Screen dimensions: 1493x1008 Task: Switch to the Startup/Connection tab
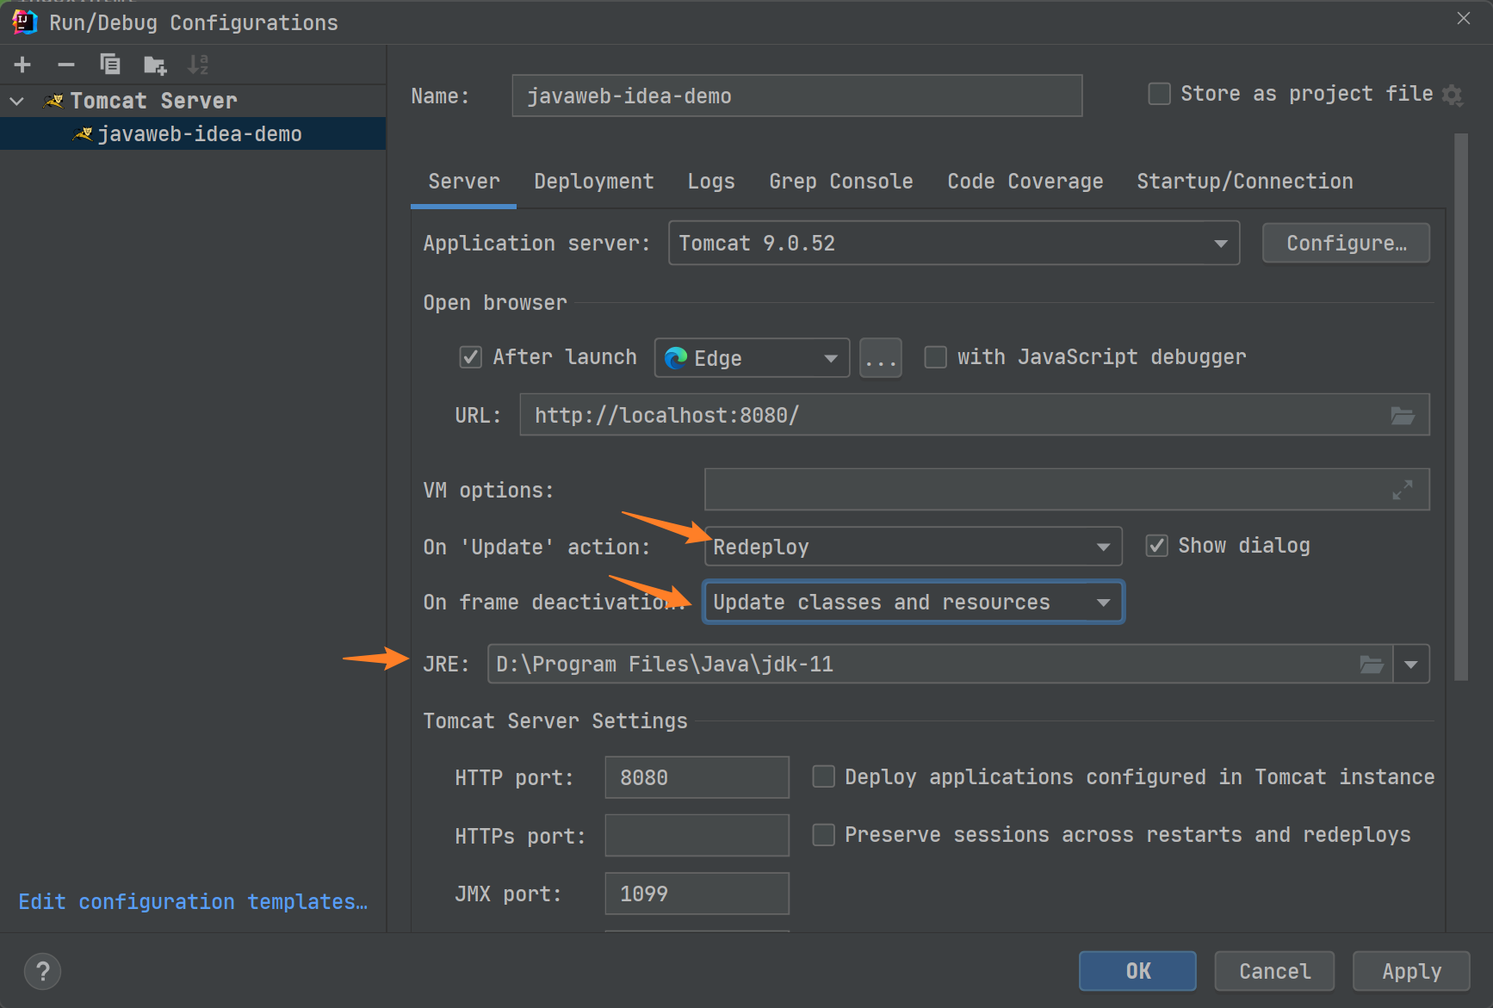click(x=1244, y=182)
